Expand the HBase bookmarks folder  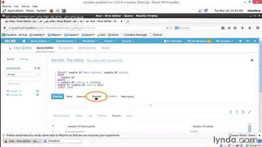pos(54,35)
